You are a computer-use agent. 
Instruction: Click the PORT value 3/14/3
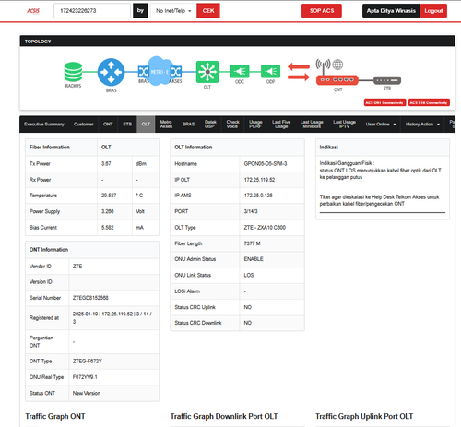tap(251, 211)
